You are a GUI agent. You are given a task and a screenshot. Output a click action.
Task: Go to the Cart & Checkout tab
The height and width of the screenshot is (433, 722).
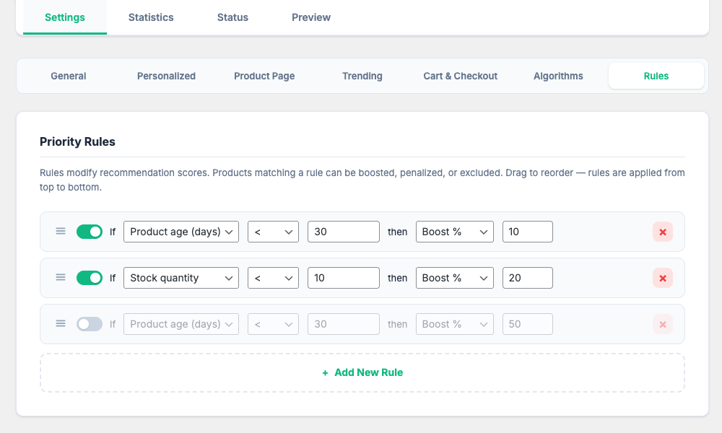(460, 76)
